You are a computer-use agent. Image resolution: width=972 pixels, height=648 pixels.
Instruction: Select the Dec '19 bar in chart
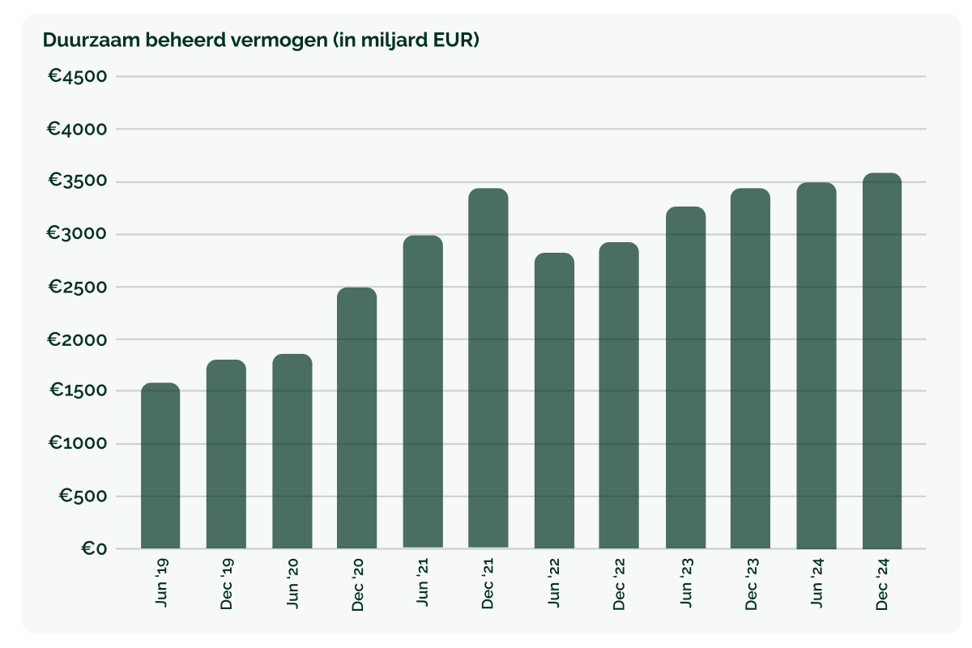coord(226,454)
